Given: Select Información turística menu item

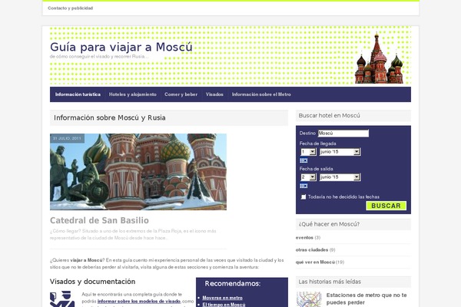Looking at the screenshot, I should 78,94.
